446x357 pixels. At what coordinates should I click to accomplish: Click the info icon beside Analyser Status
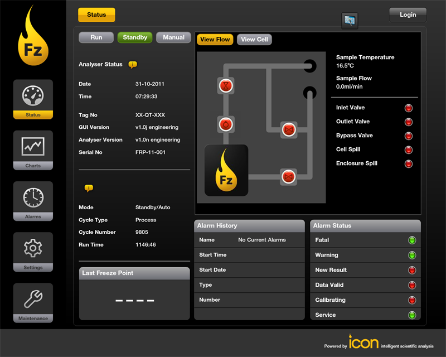tap(133, 65)
